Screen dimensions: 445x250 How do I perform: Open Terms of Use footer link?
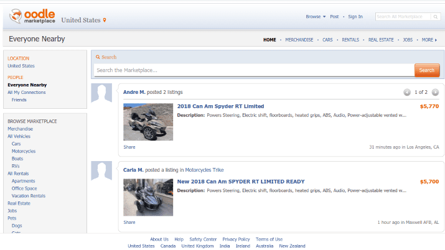(269, 239)
